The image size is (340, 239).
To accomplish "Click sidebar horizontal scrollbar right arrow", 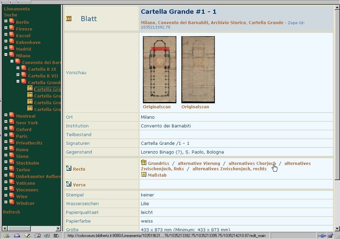I will coord(58,229).
